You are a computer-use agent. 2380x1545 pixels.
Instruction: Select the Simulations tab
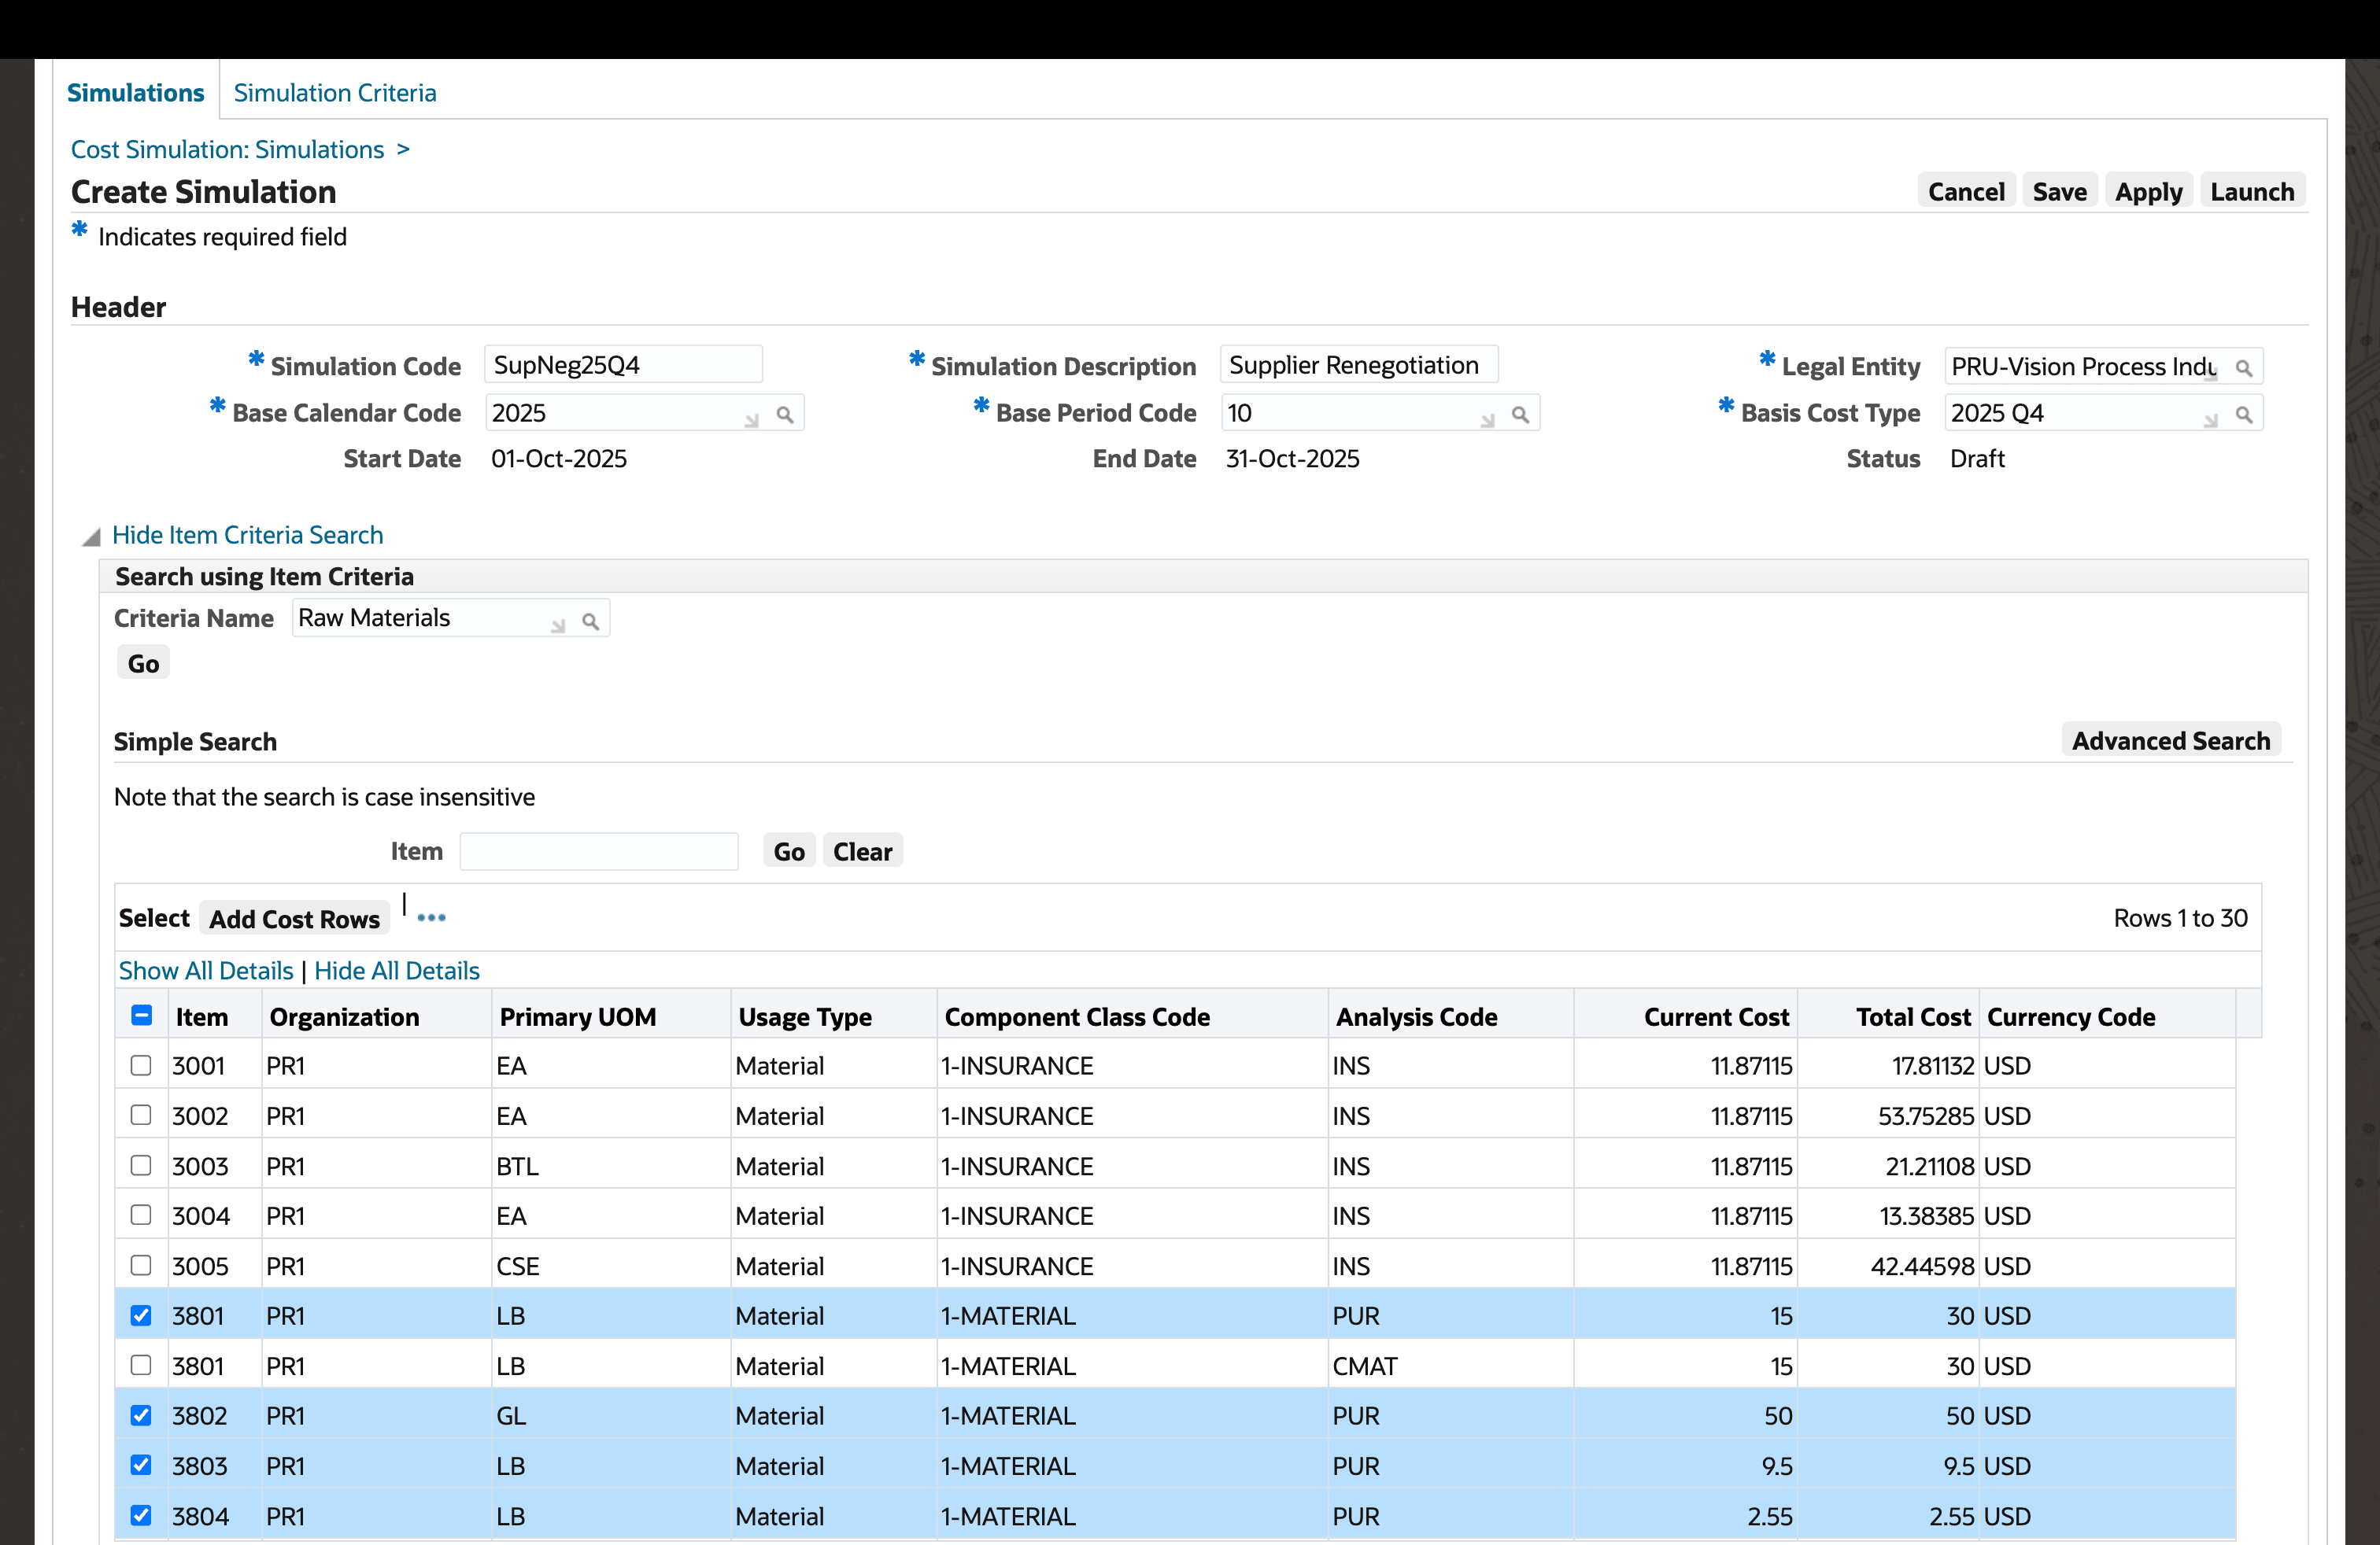(x=136, y=92)
